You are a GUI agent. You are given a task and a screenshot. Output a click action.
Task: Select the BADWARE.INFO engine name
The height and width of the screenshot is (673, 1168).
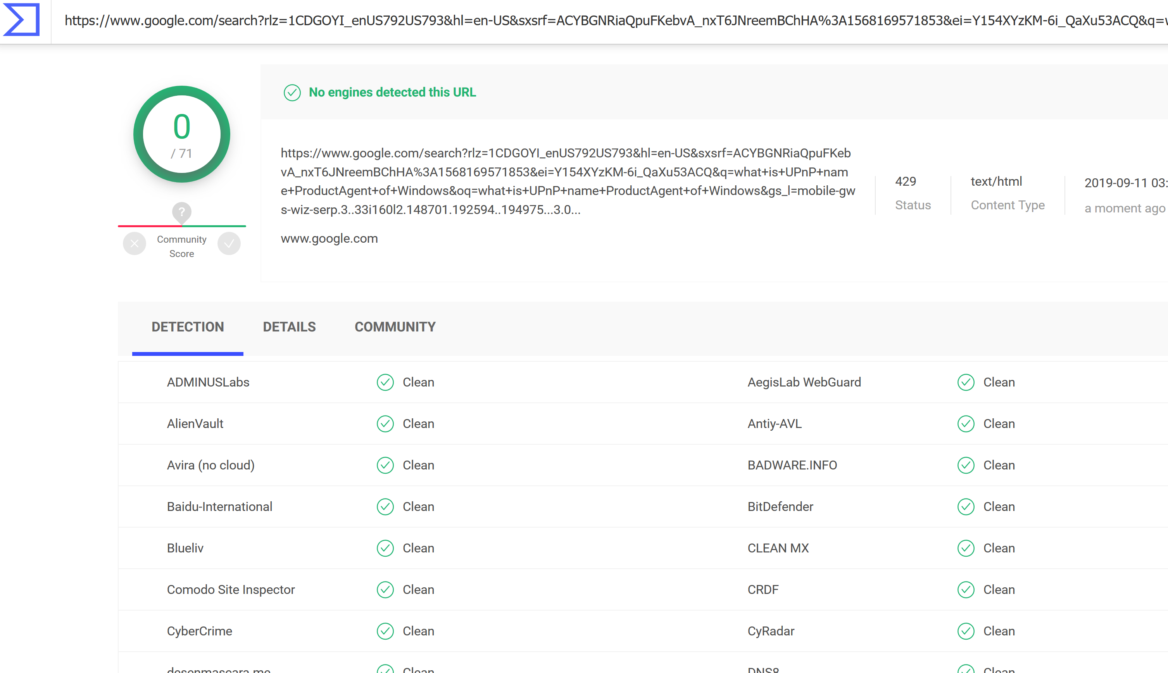pos(792,465)
